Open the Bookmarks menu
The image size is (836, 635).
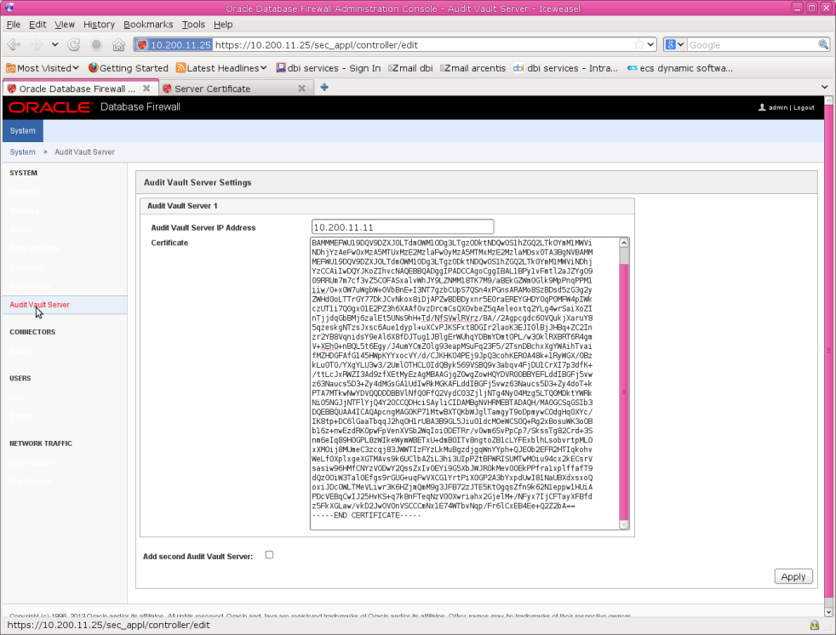(x=148, y=25)
